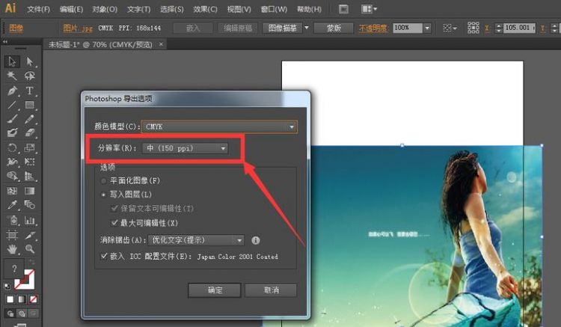
Task: Toggle 保留文本可编辑性(T) checkbox
Action: click(x=114, y=208)
